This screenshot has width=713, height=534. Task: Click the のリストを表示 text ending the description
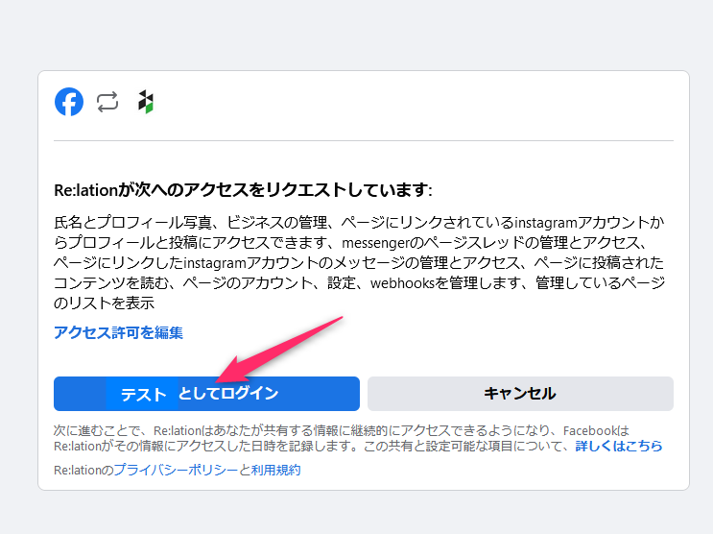(x=105, y=303)
